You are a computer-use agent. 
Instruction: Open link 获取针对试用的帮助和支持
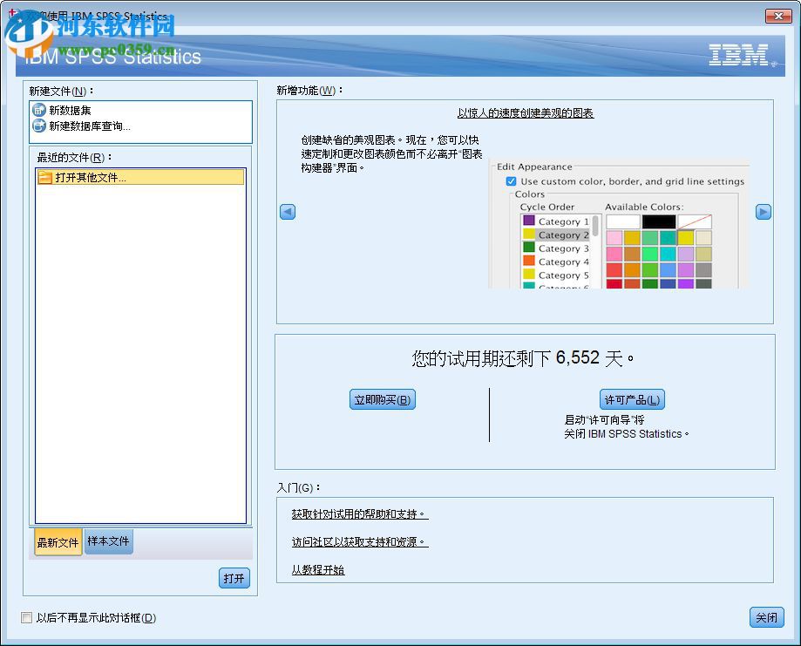point(359,514)
